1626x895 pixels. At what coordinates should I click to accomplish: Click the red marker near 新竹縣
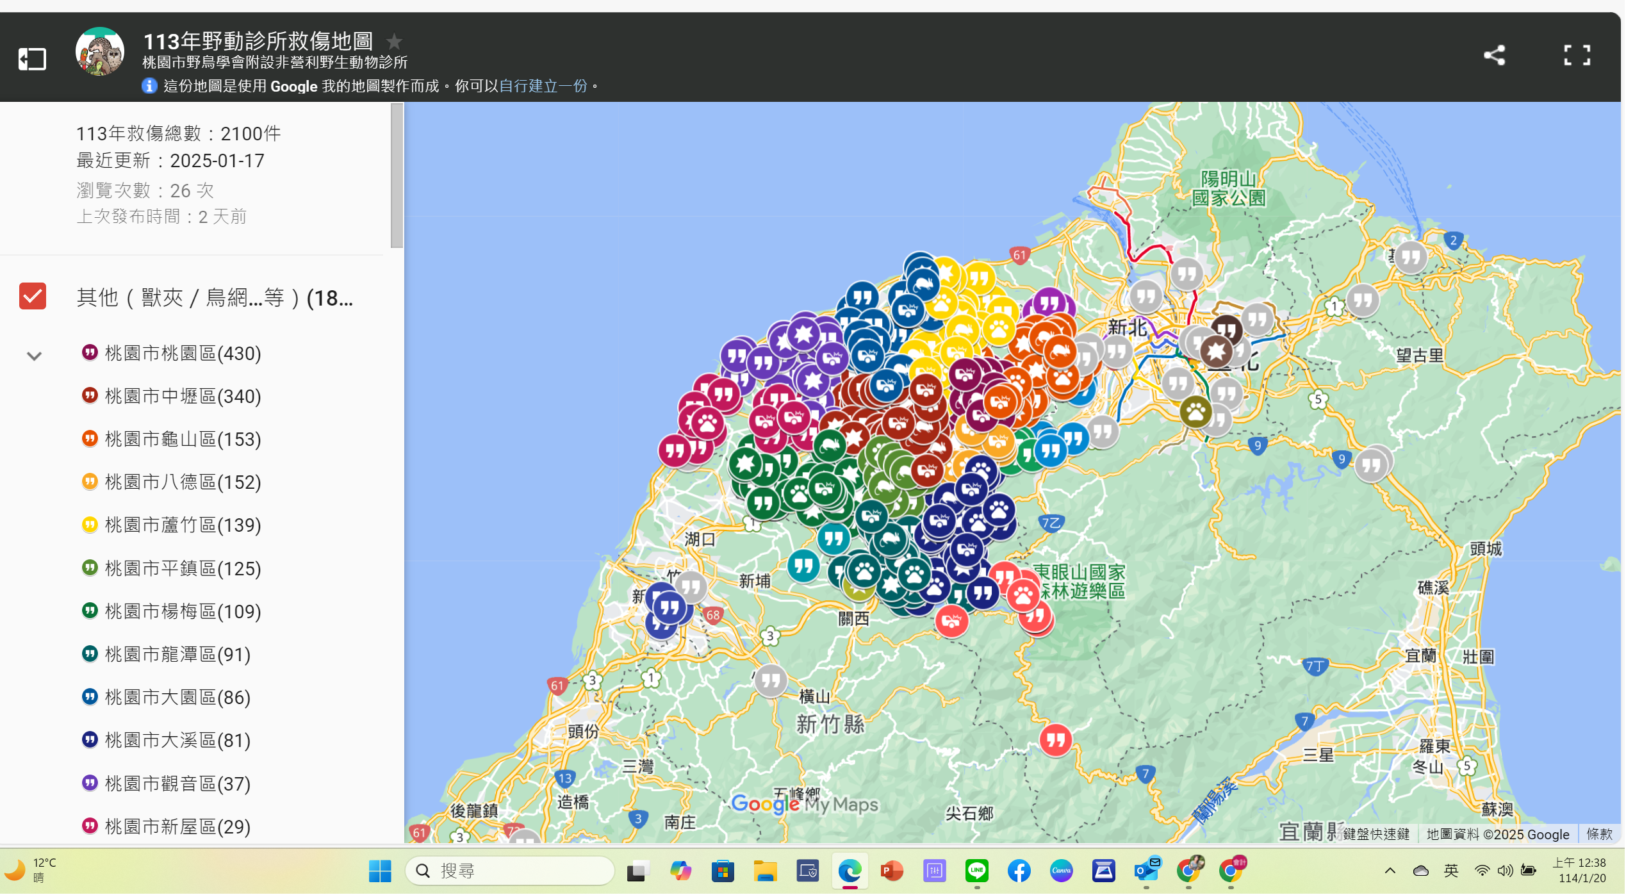(1055, 741)
